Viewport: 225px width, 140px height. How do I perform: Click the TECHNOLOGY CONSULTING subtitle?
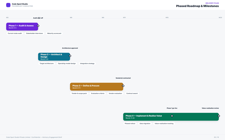(22, 6)
